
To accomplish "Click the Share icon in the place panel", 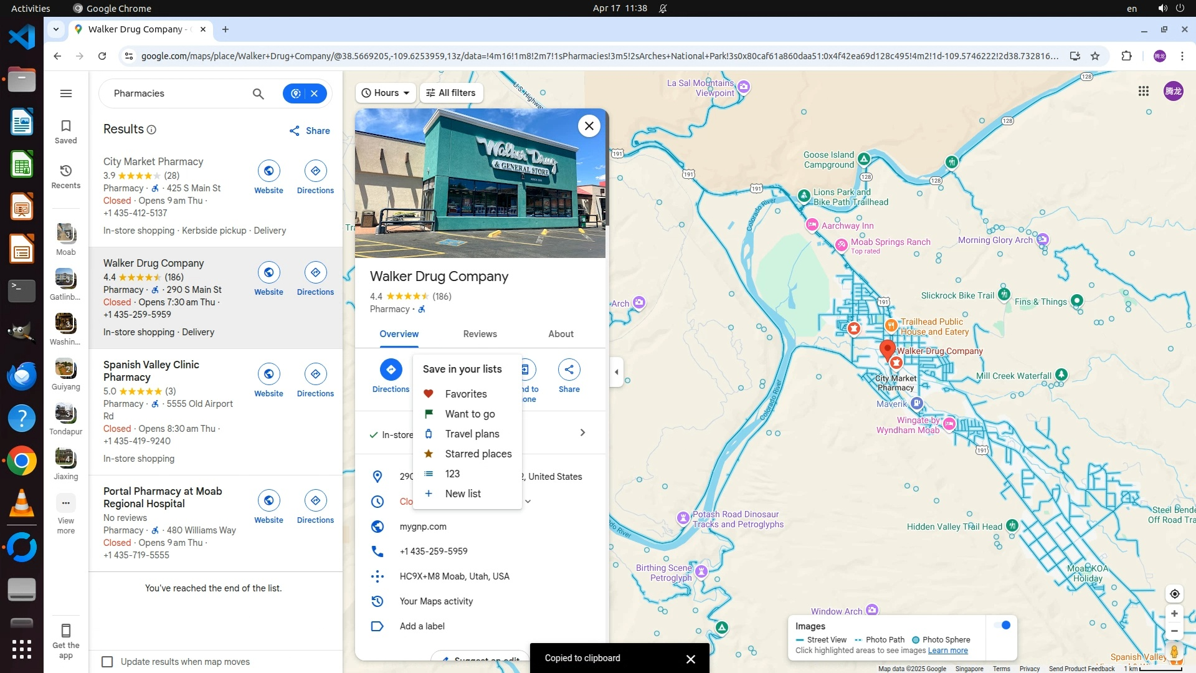I will (x=569, y=370).
